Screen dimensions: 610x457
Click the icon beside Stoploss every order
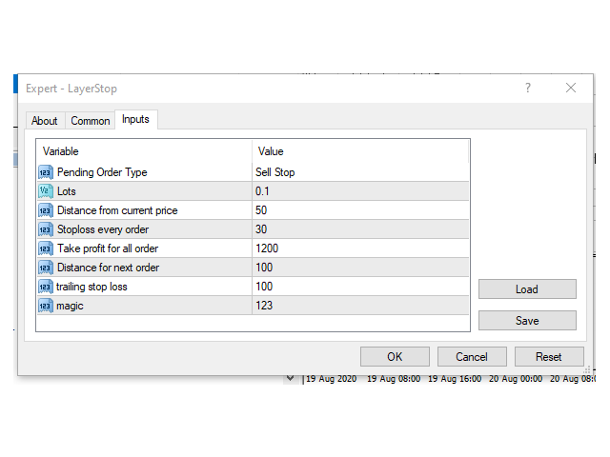tap(45, 229)
